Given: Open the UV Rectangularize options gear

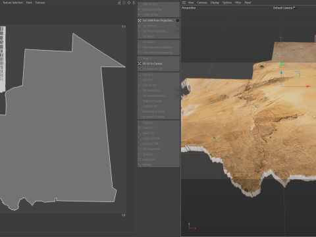Looking at the screenshot, I should pyautogui.click(x=178, y=95).
